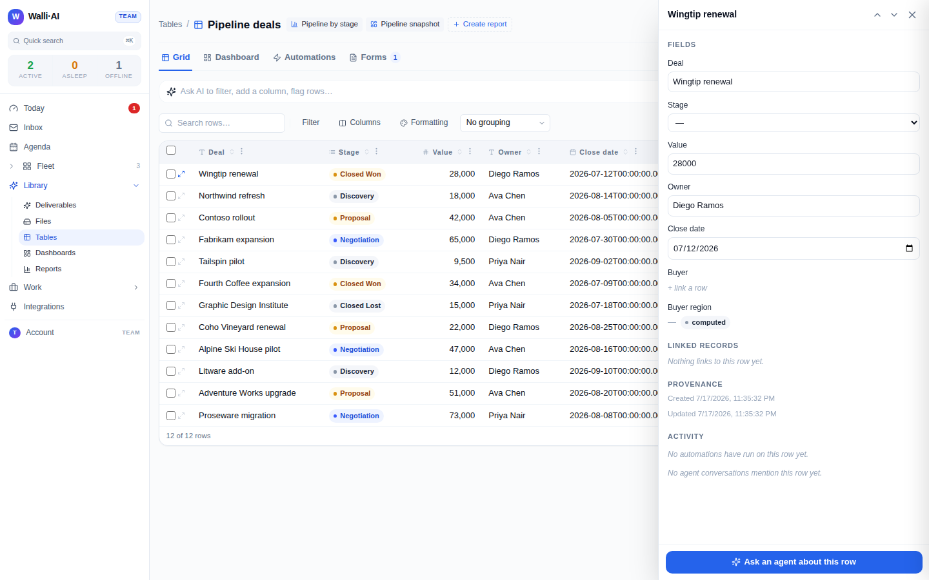Click the Ask AI to filter input
This screenshot has height=580, width=929.
click(x=413, y=92)
